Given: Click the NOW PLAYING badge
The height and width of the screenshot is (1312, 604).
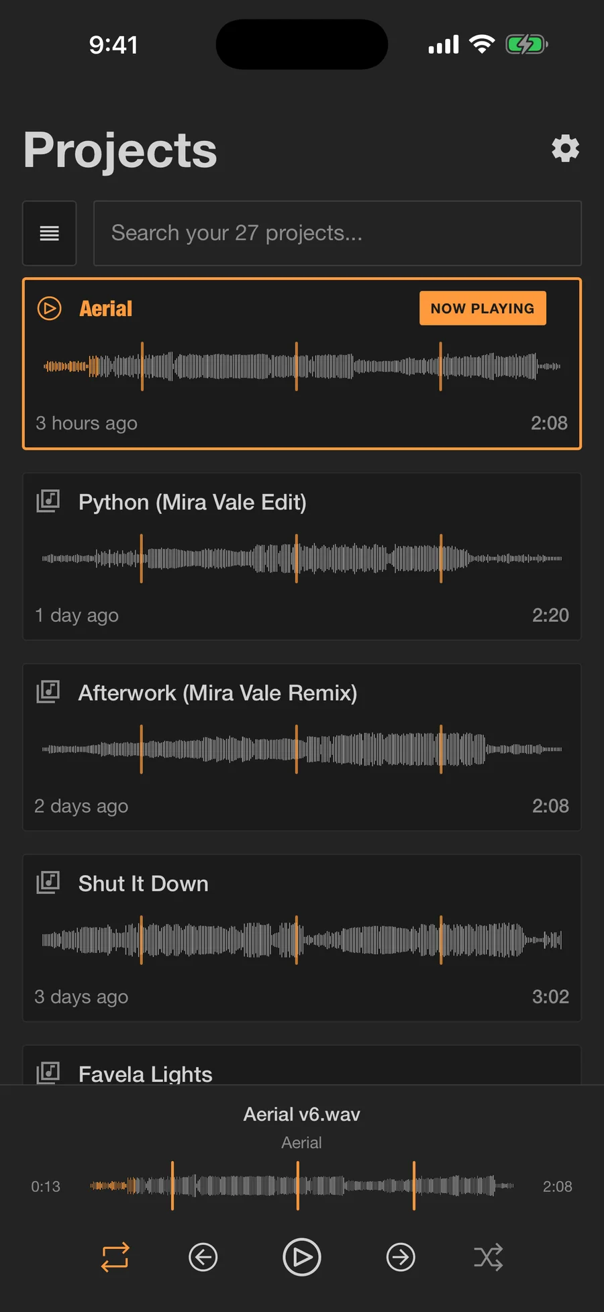Looking at the screenshot, I should coord(483,308).
